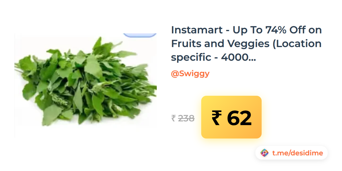Image resolution: width=342 pixels, height=171 pixels.
Task: Click the "specific - 4000…" truncated title line
Action: [x=213, y=57]
